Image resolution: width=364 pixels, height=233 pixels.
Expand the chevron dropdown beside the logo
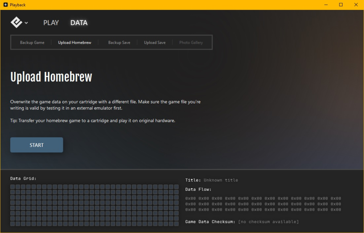pyautogui.click(x=26, y=23)
